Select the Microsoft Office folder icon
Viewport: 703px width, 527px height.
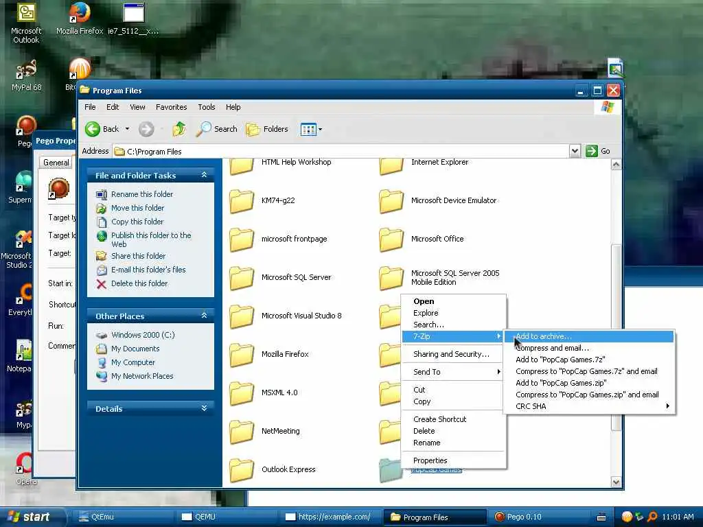coord(391,239)
